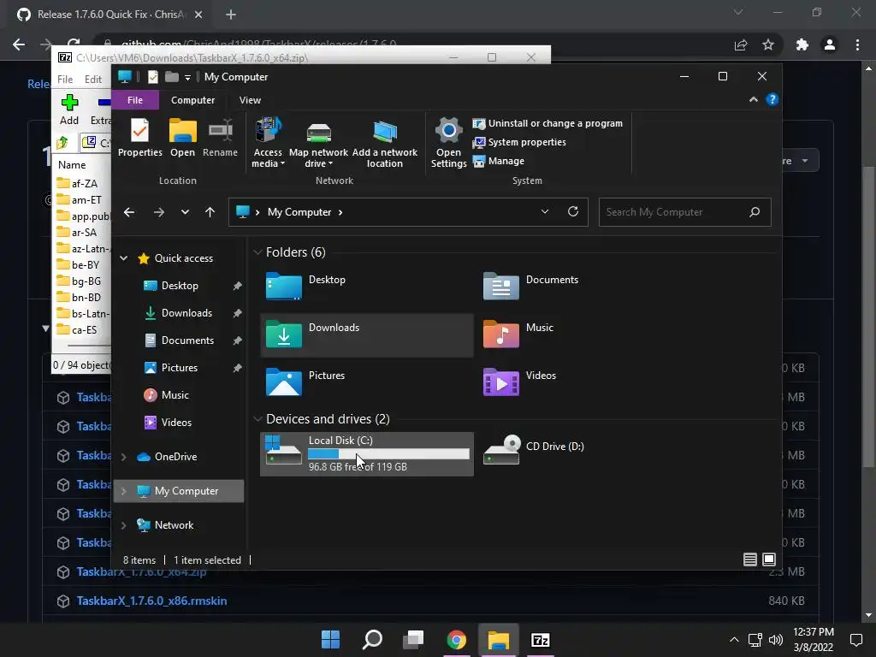The width and height of the screenshot is (876, 657).
Task: Select Downloads in the navigation pane
Action: (186, 313)
